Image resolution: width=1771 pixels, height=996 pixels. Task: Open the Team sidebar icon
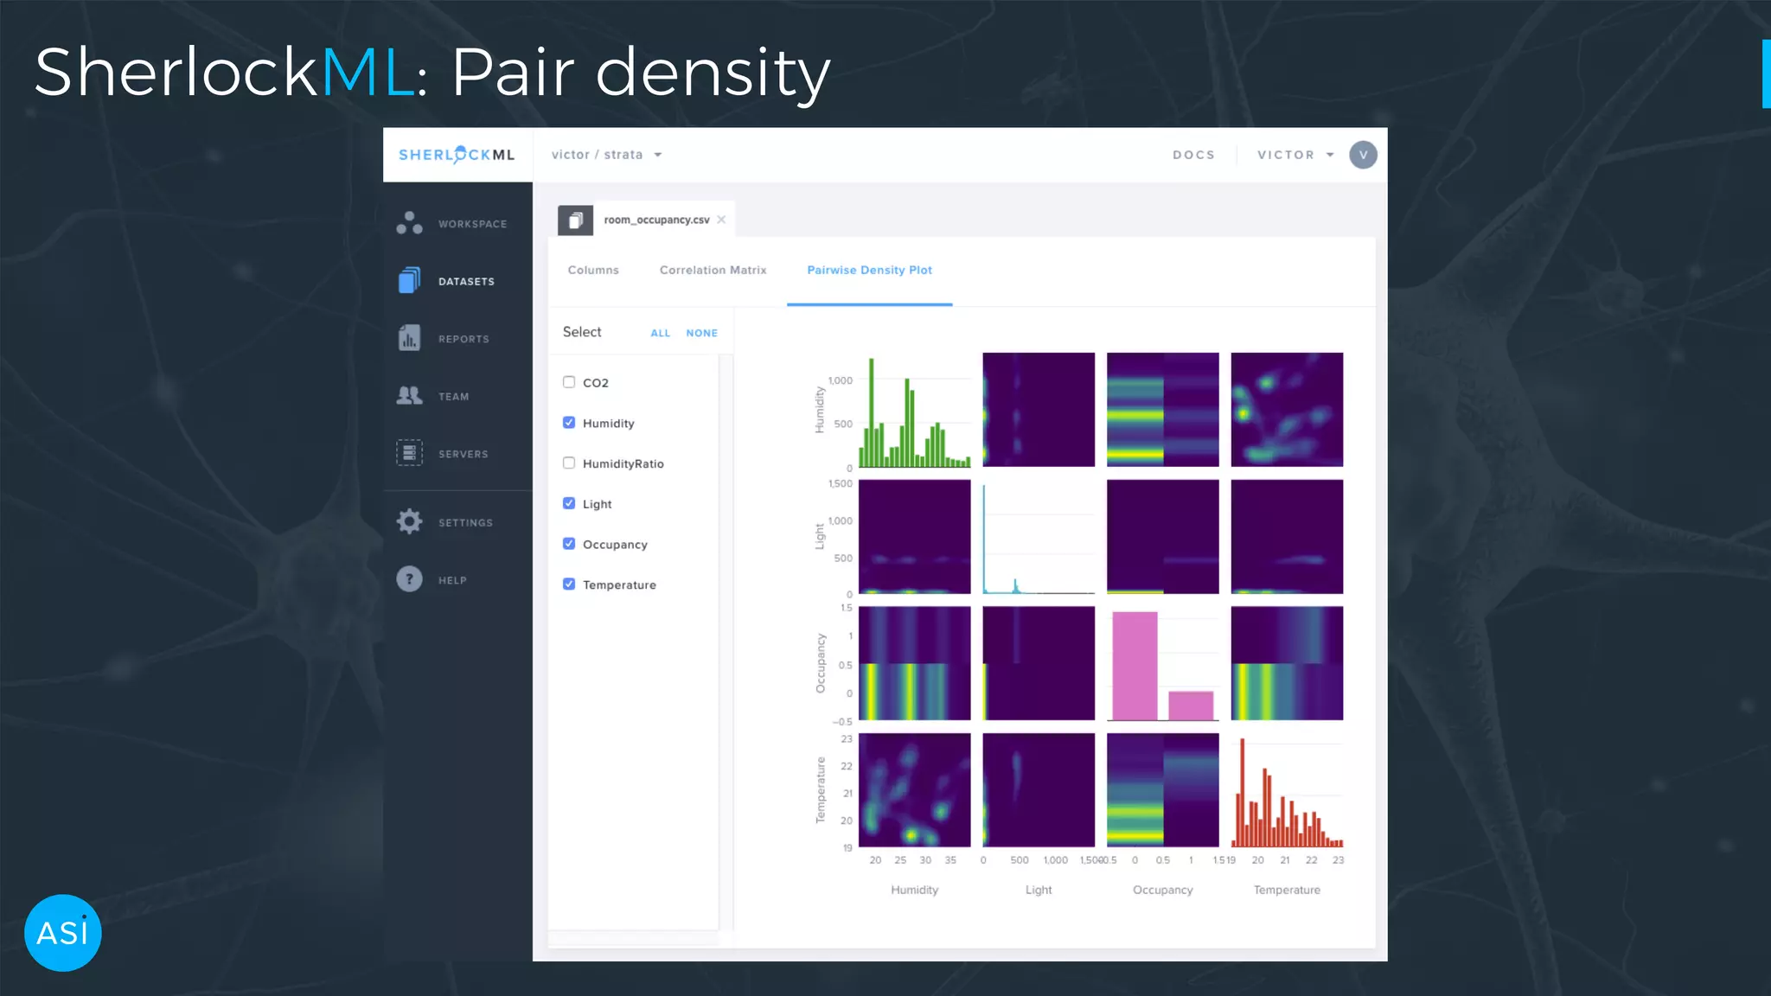pos(409,396)
